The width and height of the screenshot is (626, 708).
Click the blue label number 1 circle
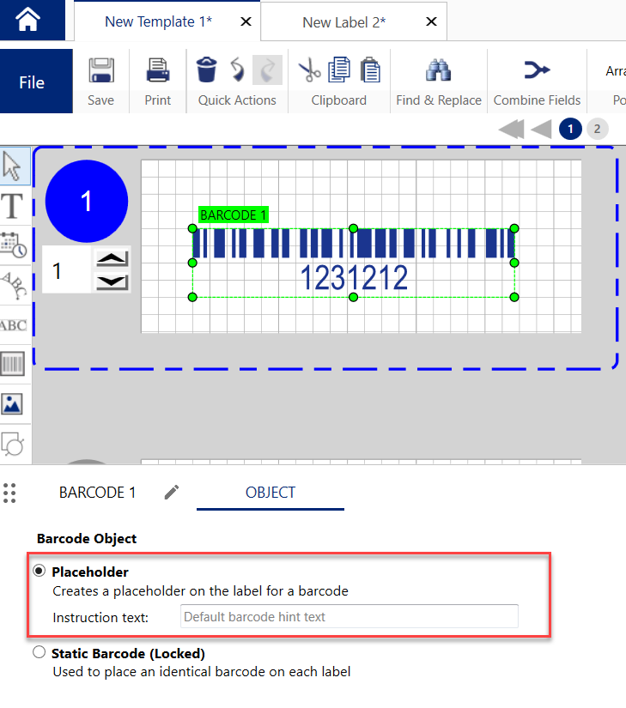(x=86, y=201)
